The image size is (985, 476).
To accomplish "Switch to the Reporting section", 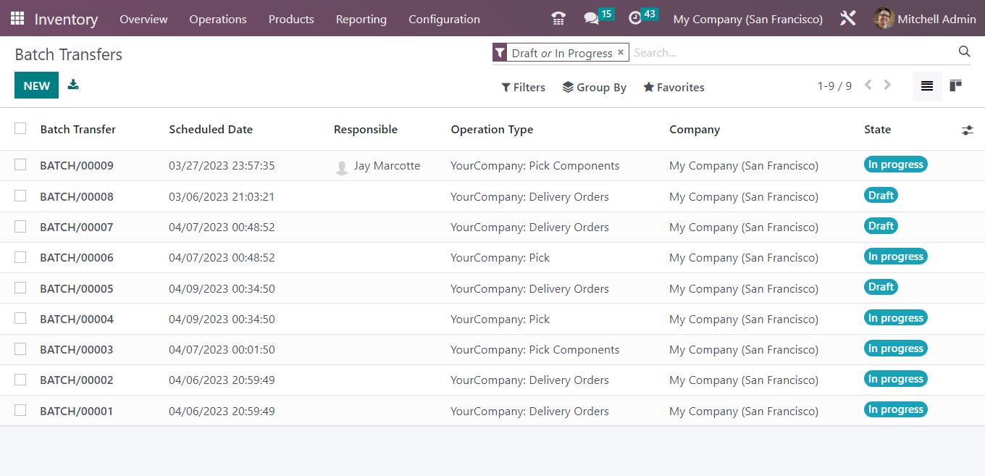I will point(361,19).
